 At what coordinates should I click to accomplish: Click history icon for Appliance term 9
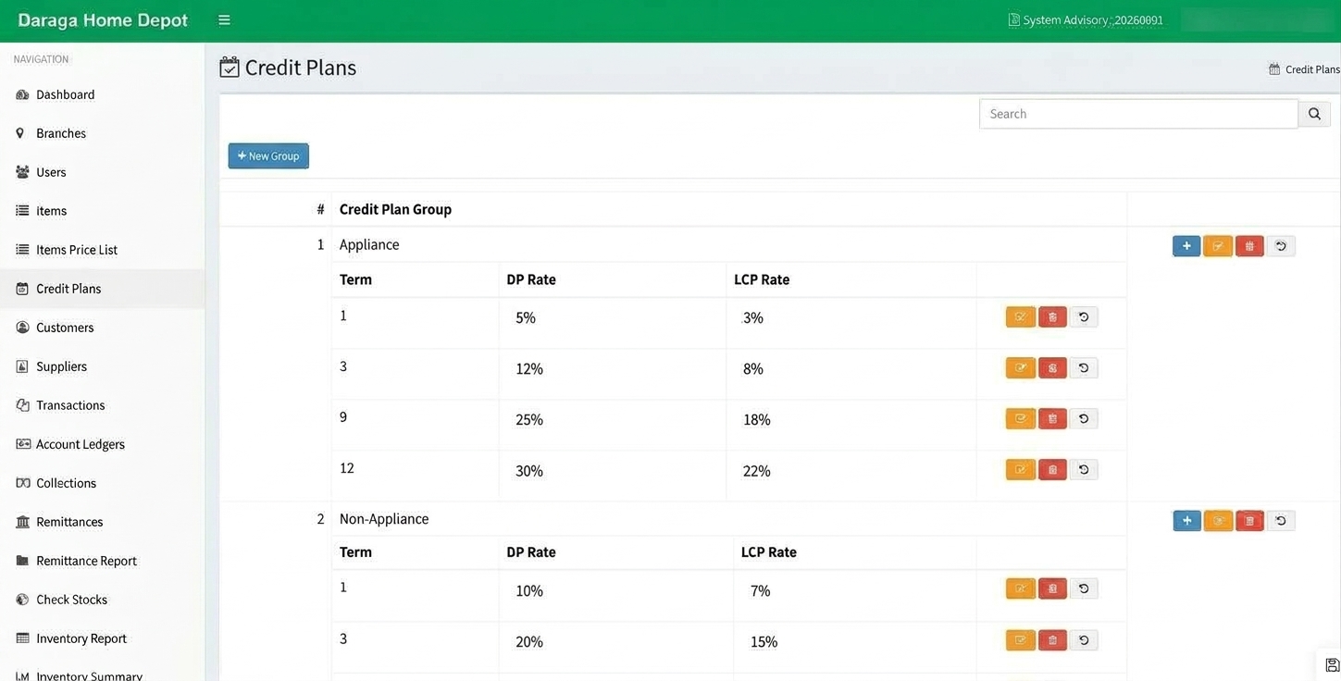(x=1084, y=419)
